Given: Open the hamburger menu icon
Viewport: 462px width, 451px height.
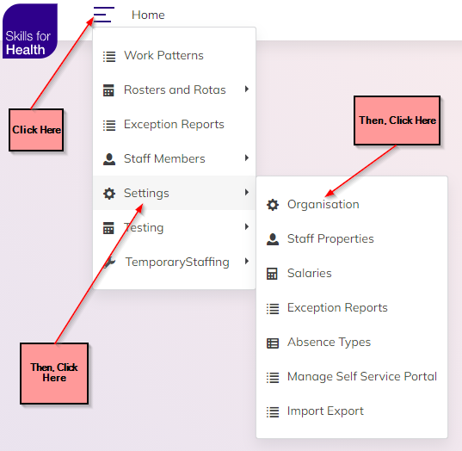Looking at the screenshot, I should [x=104, y=15].
